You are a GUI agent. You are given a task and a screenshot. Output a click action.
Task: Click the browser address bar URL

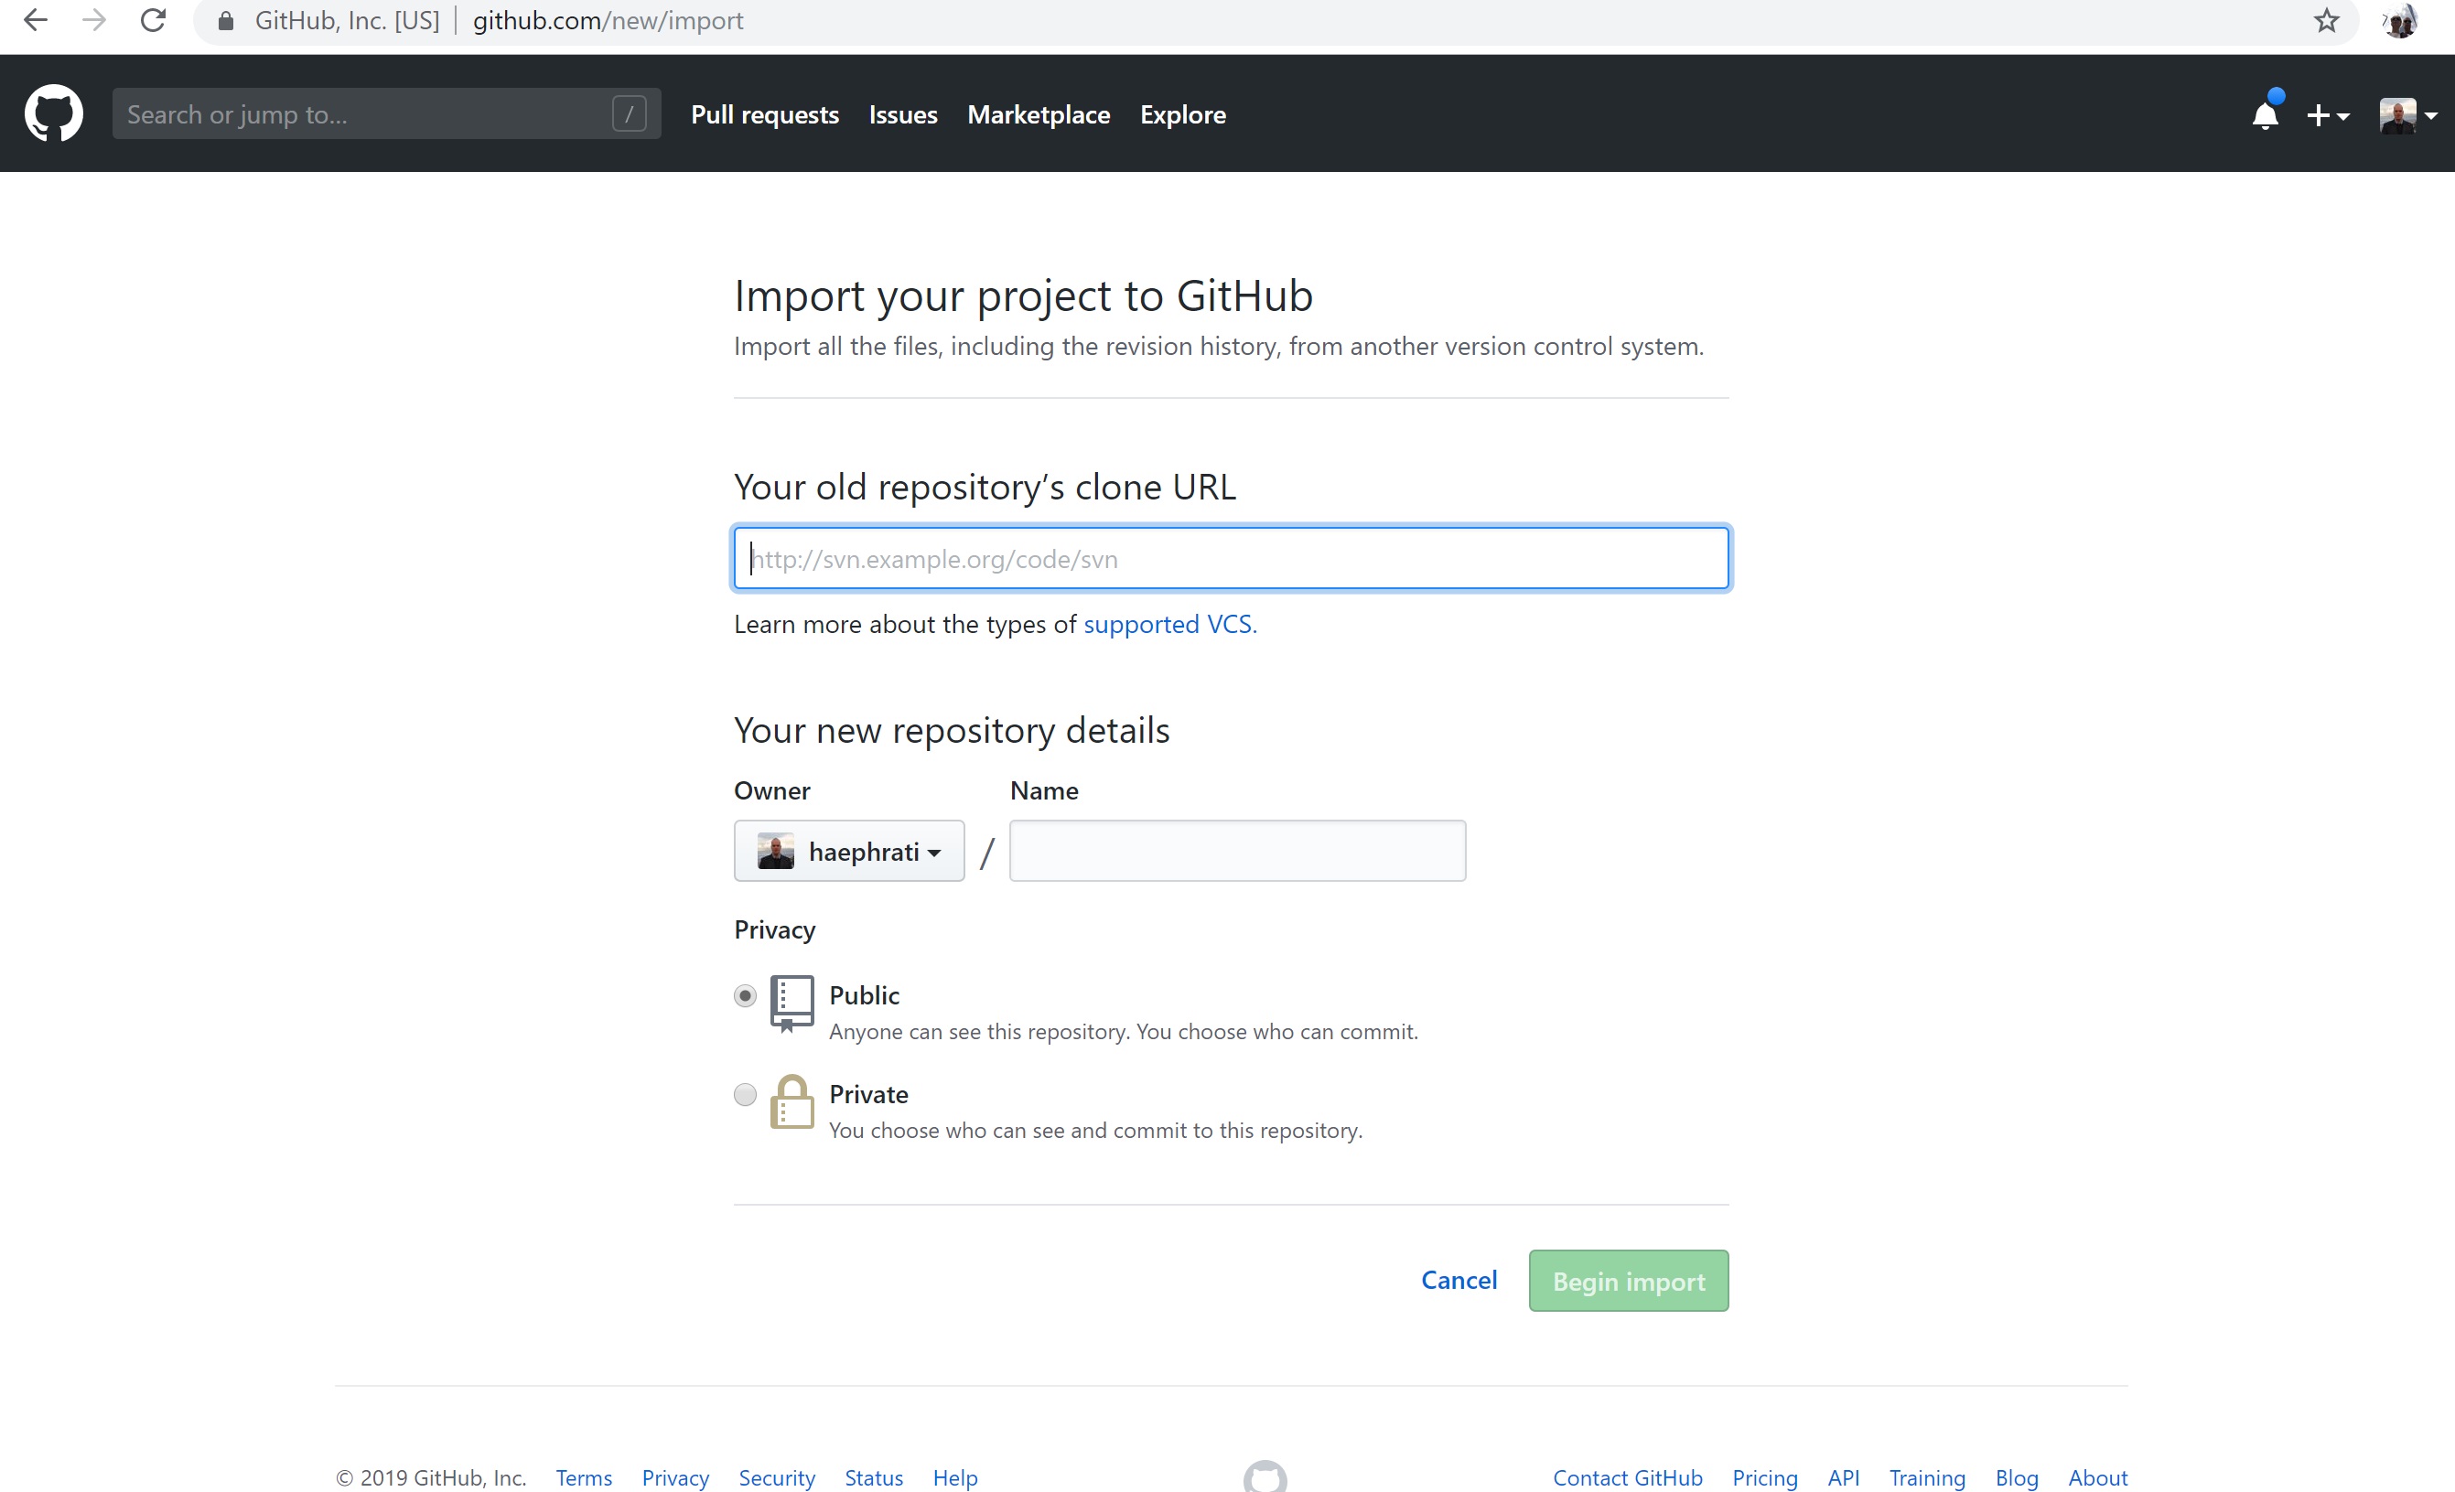(608, 21)
